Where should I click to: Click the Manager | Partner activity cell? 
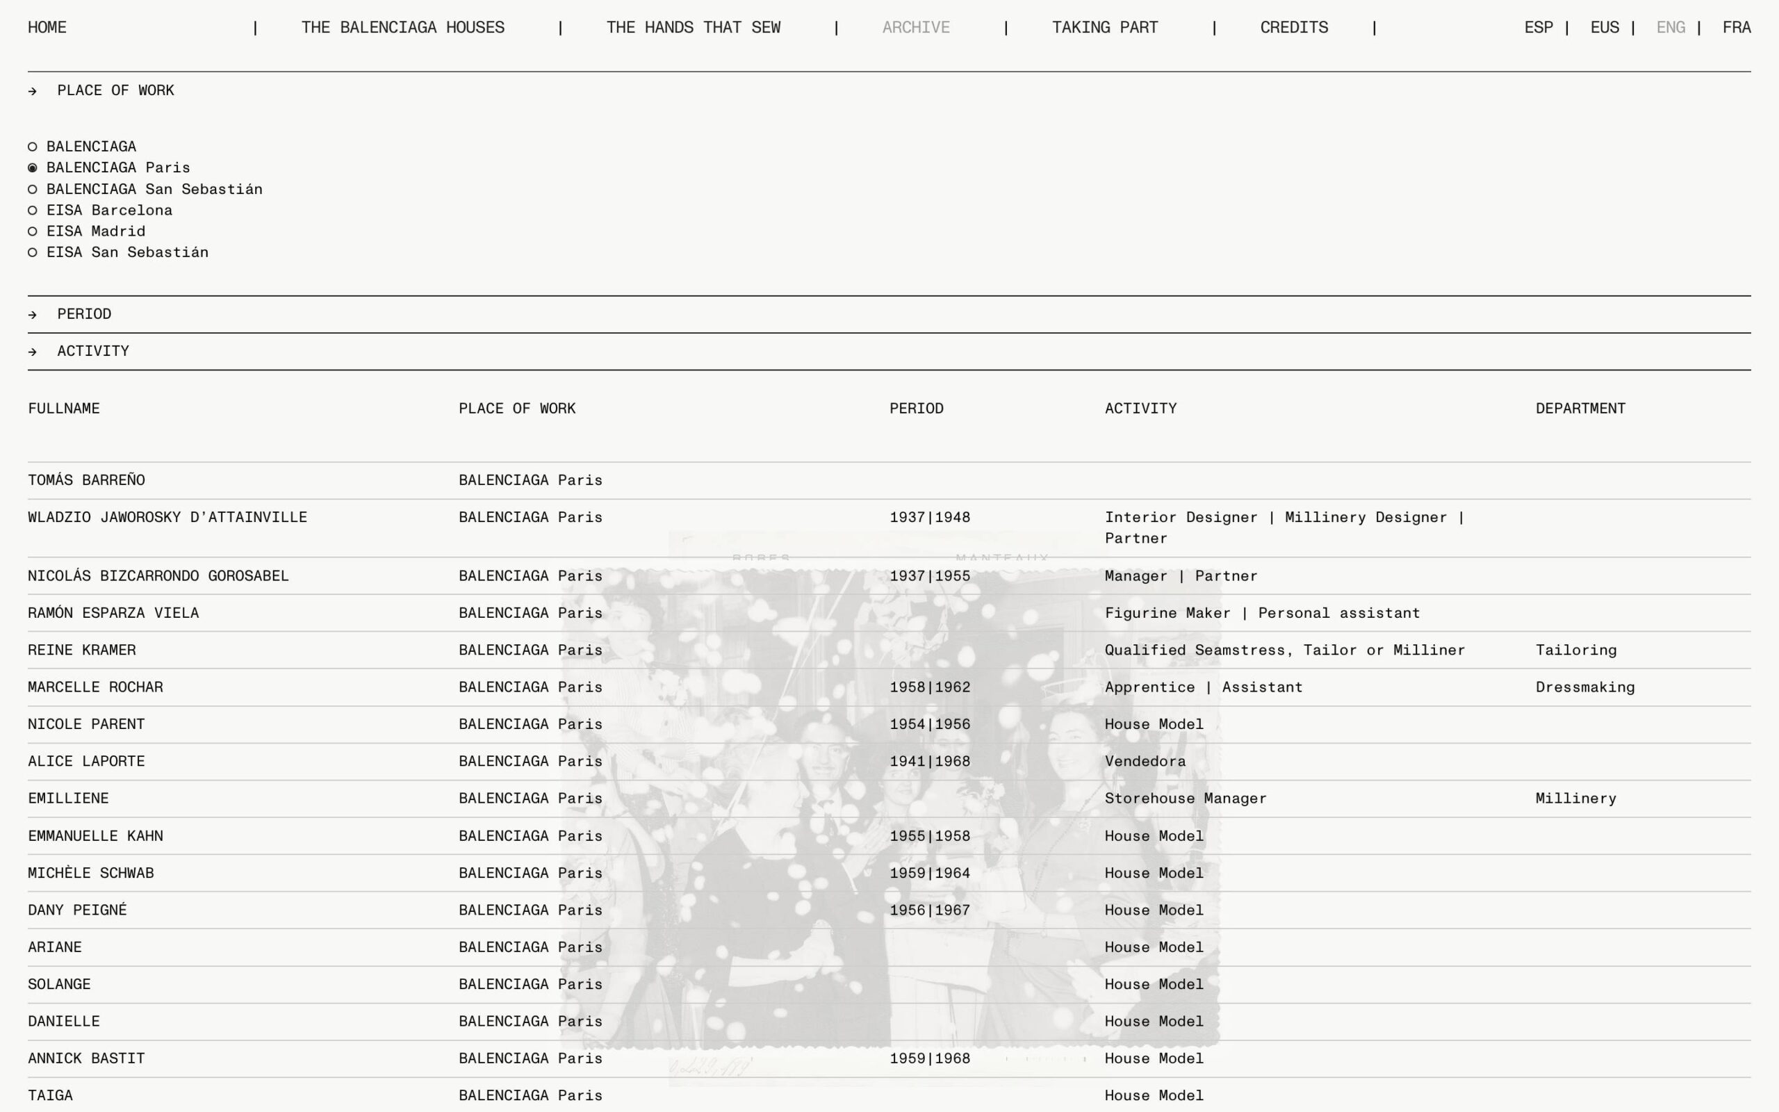[1181, 577]
